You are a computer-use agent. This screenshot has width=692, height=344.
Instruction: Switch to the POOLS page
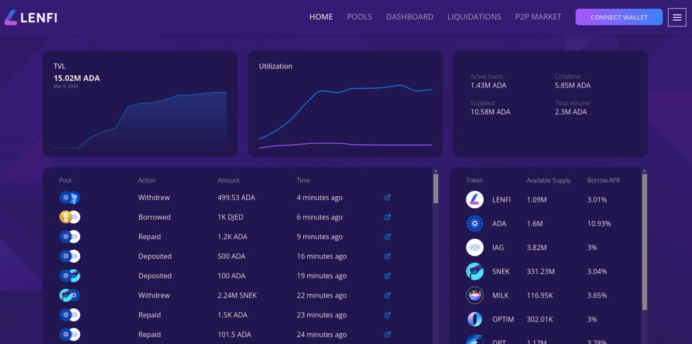(359, 17)
